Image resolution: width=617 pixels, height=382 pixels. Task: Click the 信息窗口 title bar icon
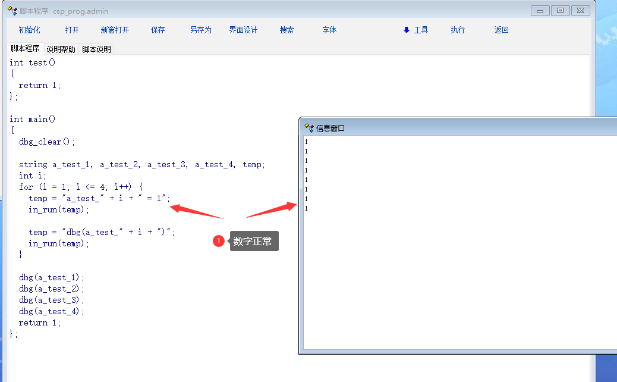(308, 127)
